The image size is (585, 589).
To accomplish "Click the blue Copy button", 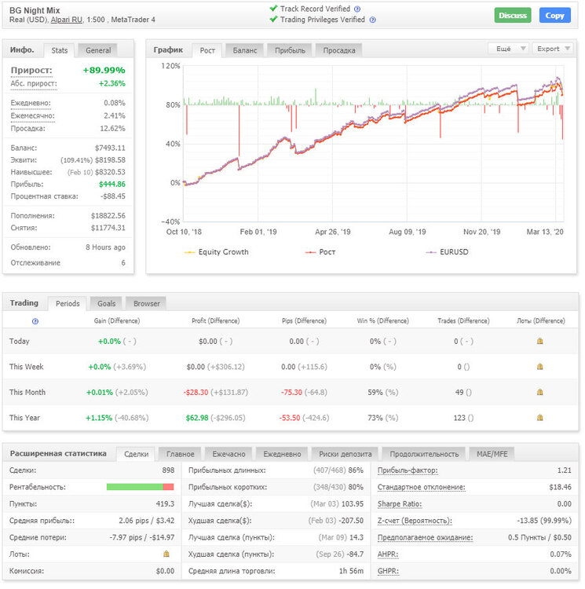I will coord(554,16).
